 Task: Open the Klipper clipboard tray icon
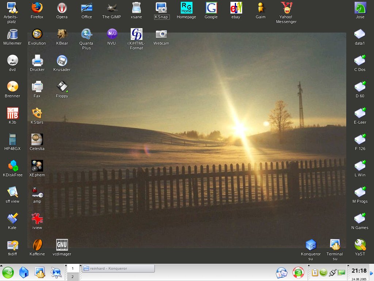point(314,273)
